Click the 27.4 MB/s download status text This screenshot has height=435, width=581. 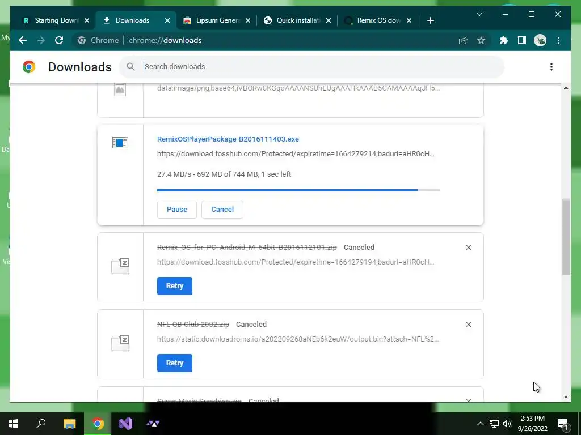(x=224, y=174)
